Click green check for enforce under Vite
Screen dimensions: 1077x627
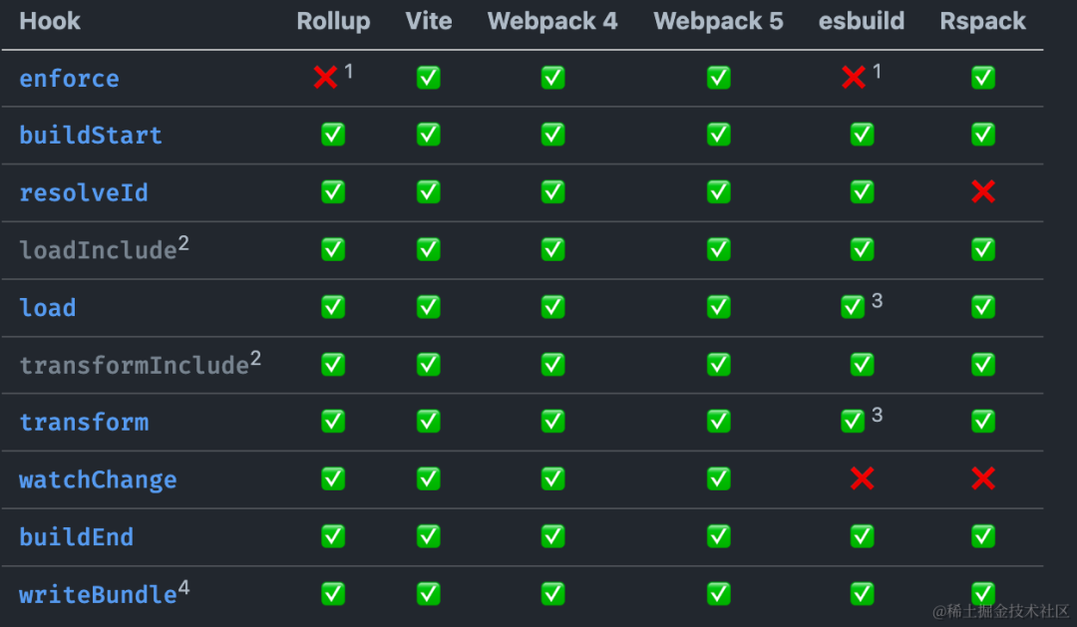(x=429, y=78)
